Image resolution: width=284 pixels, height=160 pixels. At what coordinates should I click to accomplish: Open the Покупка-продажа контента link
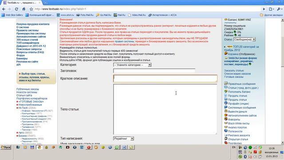(33, 24)
